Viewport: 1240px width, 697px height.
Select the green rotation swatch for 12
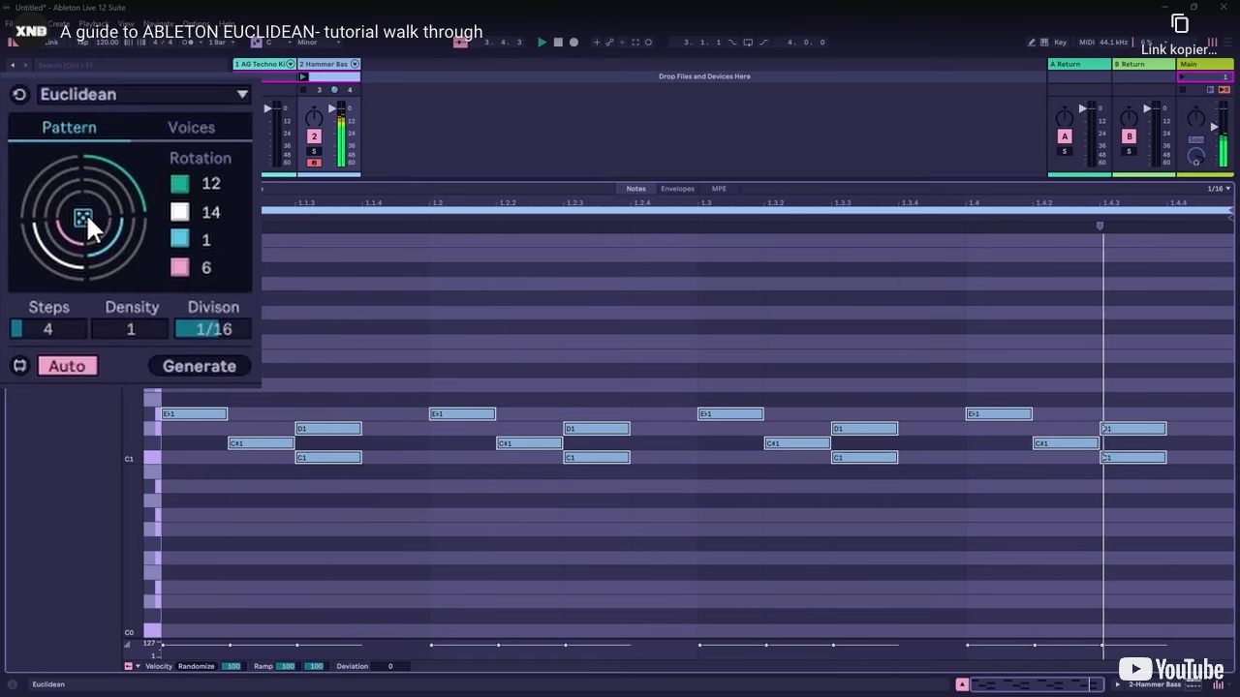(179, 184)
